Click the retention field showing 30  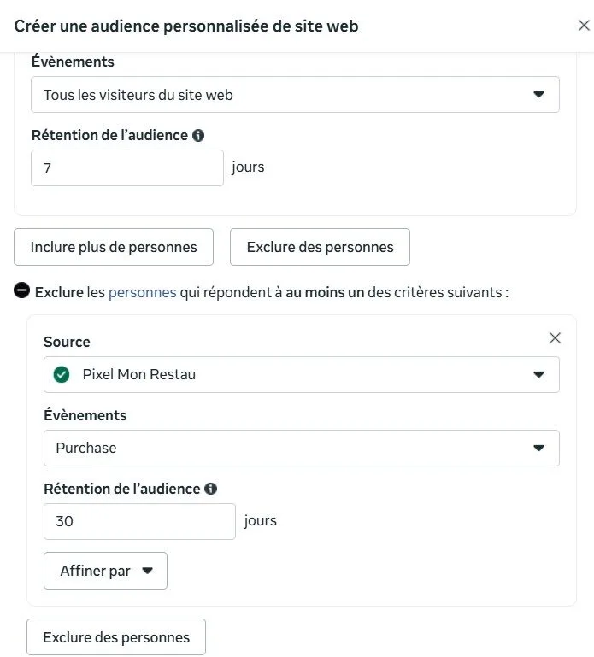point(139,521)
